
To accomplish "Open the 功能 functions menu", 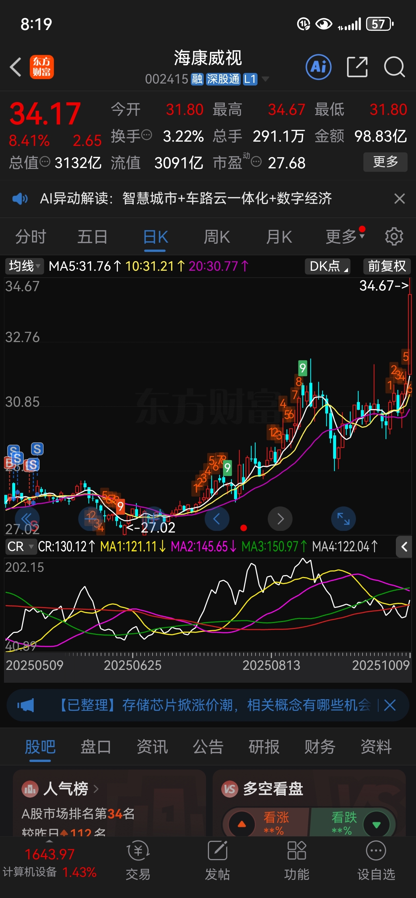I will 296,860.
